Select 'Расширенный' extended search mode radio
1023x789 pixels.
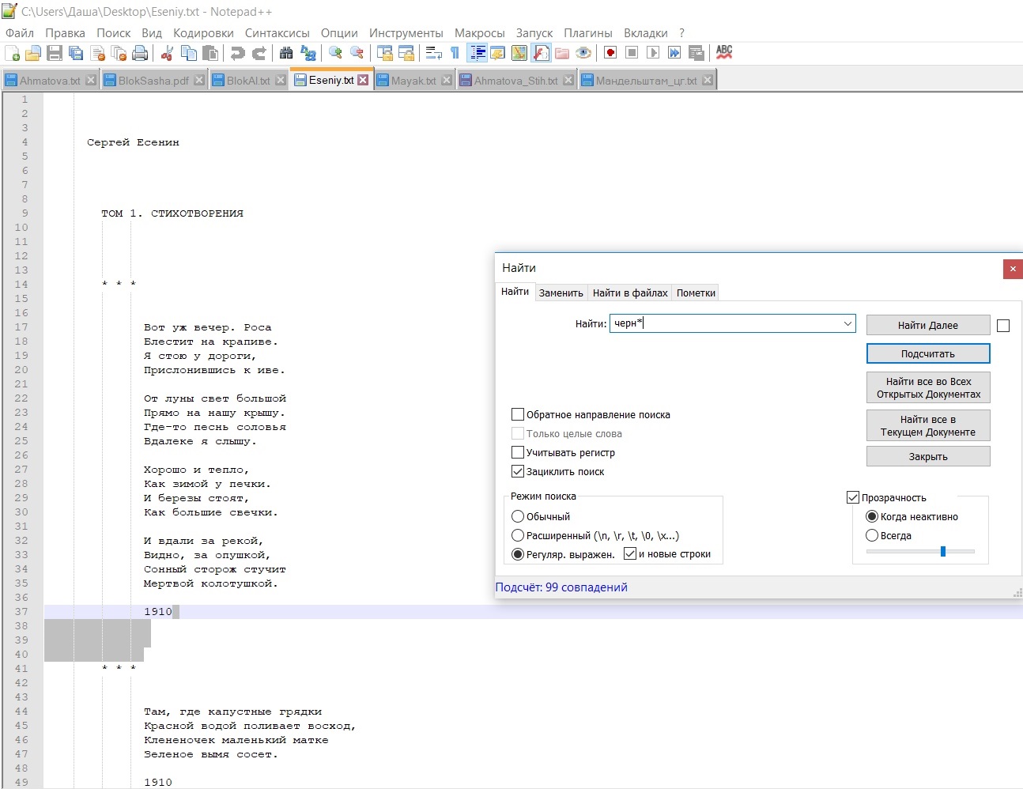click(x=518, y=535)
